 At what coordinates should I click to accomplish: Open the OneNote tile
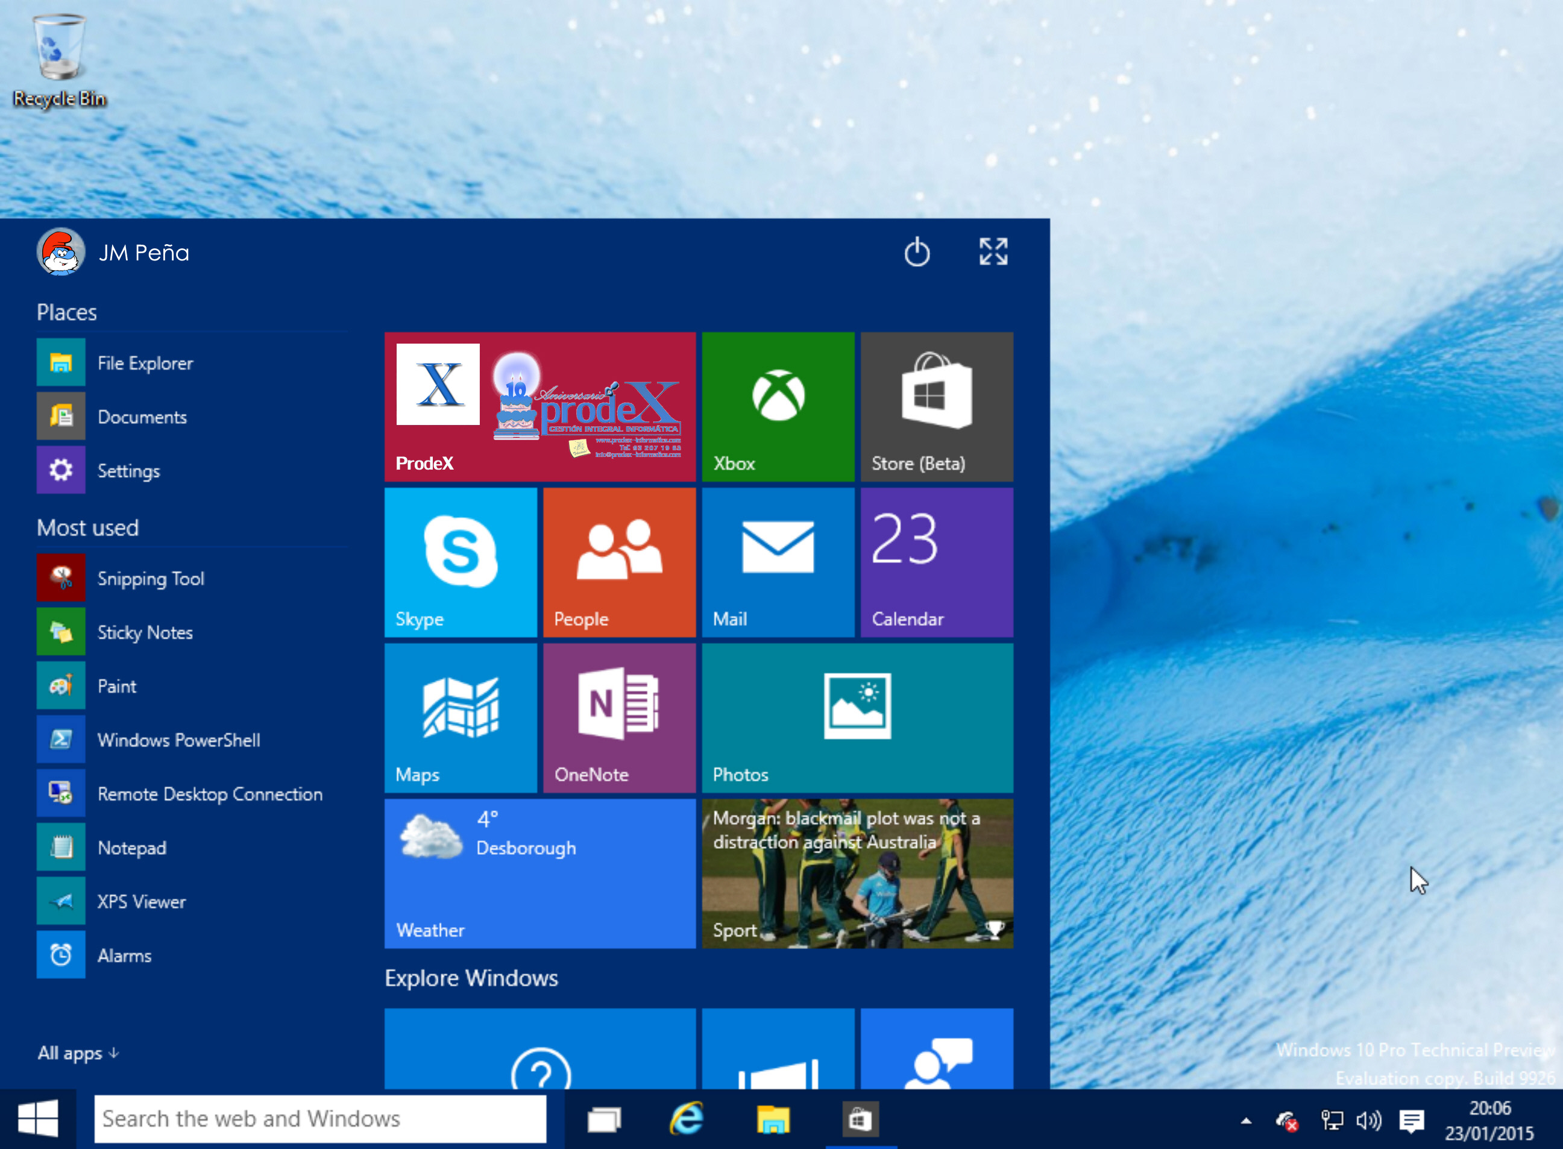click(619, 718)
